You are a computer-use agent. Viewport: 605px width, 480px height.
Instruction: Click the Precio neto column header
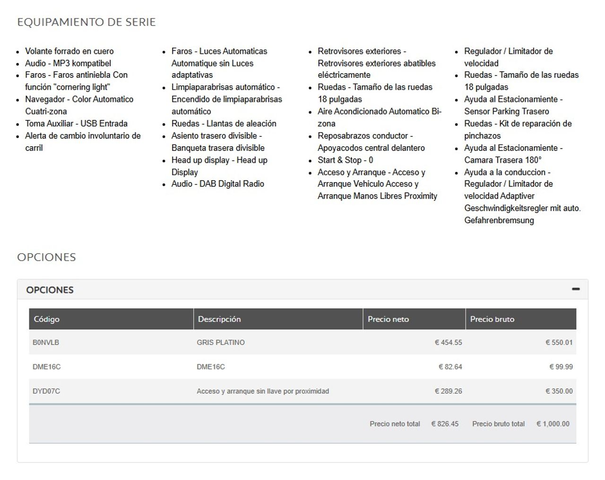tap(414, 319)
